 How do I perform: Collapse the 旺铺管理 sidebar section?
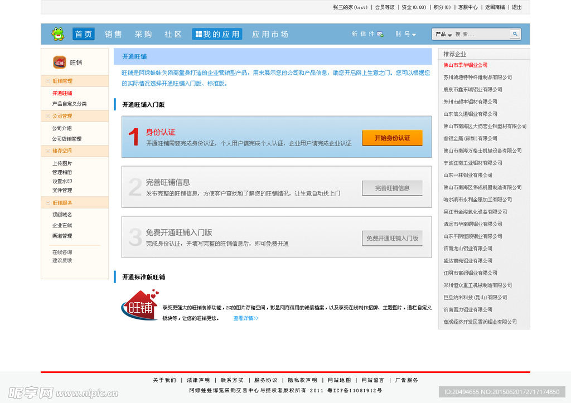coord(48,81)
